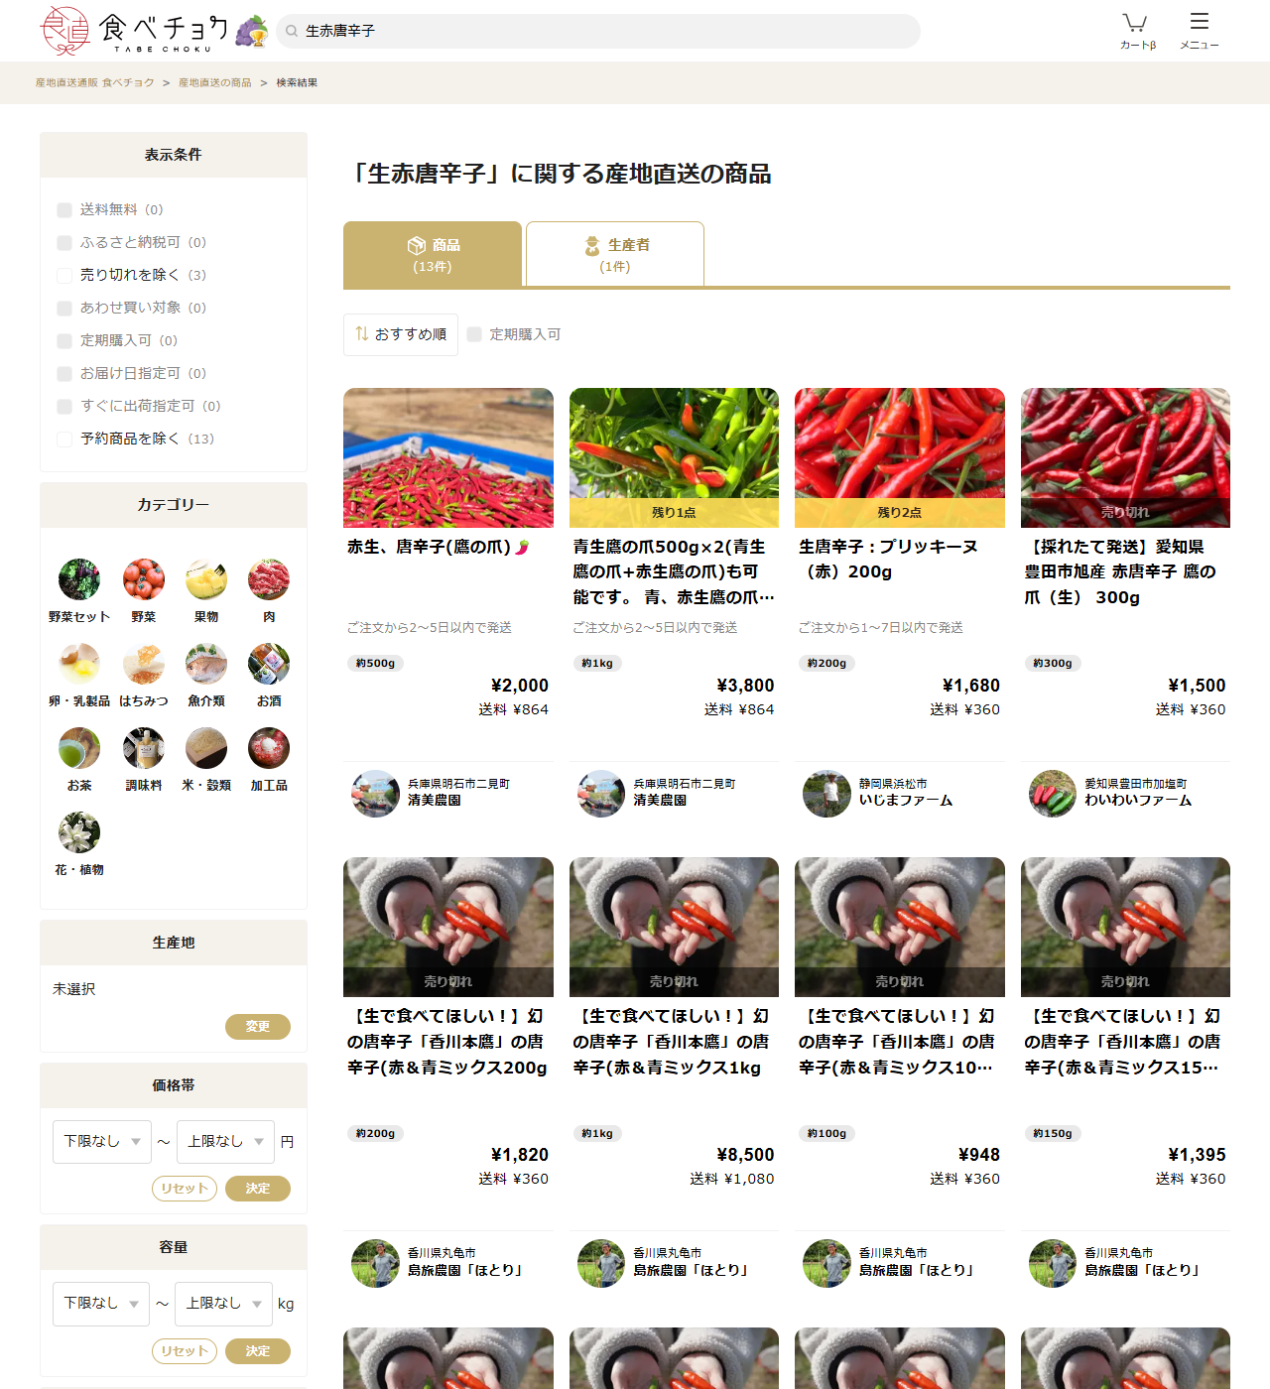1270x1389 pixels.
Task: Click the search field containing 生赤唐辛子
Action: [x=598, y=31]
